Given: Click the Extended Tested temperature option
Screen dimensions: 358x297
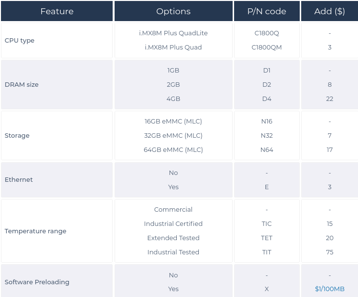Looking at the screenshot, I should pos(173,238).
